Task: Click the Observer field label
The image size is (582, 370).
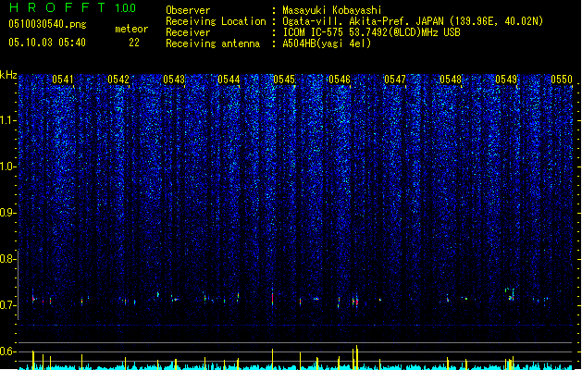Action: point(188,10)
